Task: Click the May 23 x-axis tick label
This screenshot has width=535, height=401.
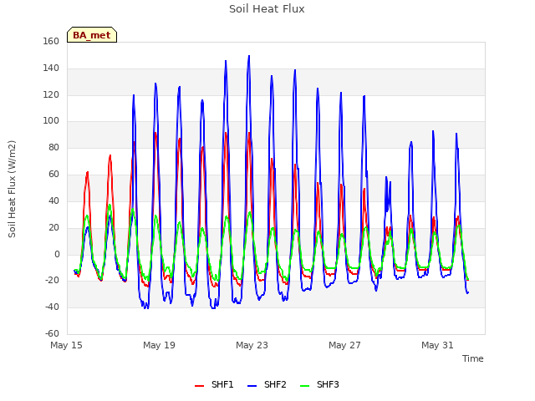Action: click(x=252, y=345)
